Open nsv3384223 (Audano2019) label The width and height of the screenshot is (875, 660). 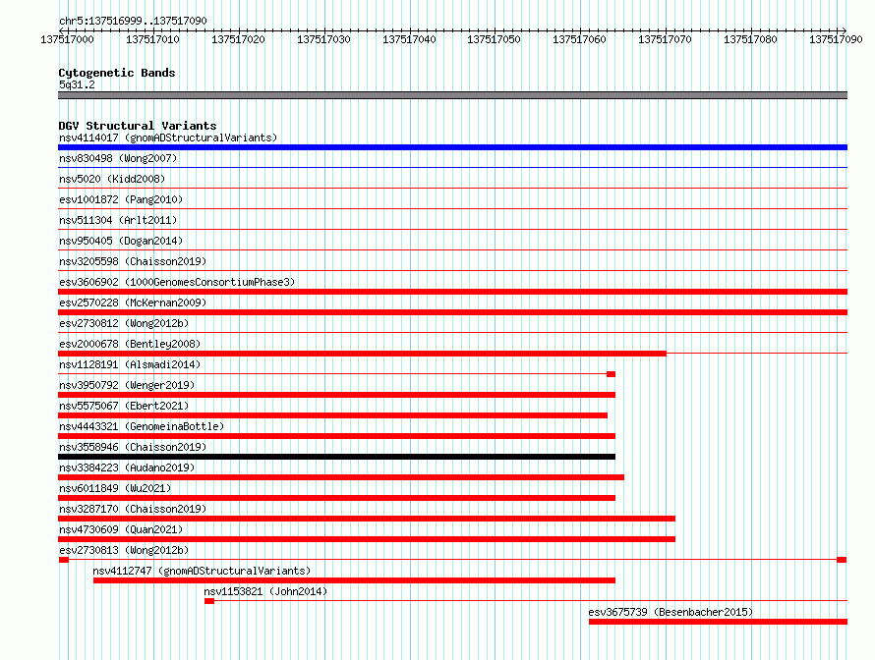pyautogui.click(x=127, y=467)
